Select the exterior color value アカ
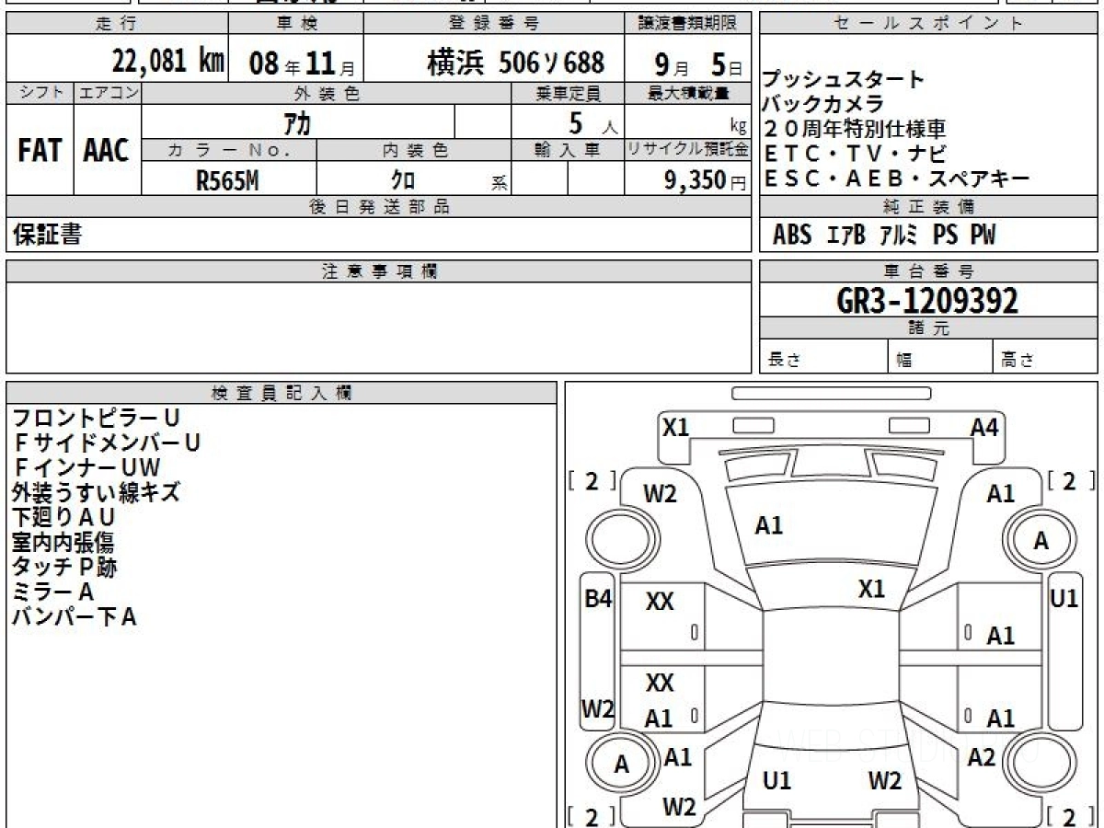 click(299, 121)
